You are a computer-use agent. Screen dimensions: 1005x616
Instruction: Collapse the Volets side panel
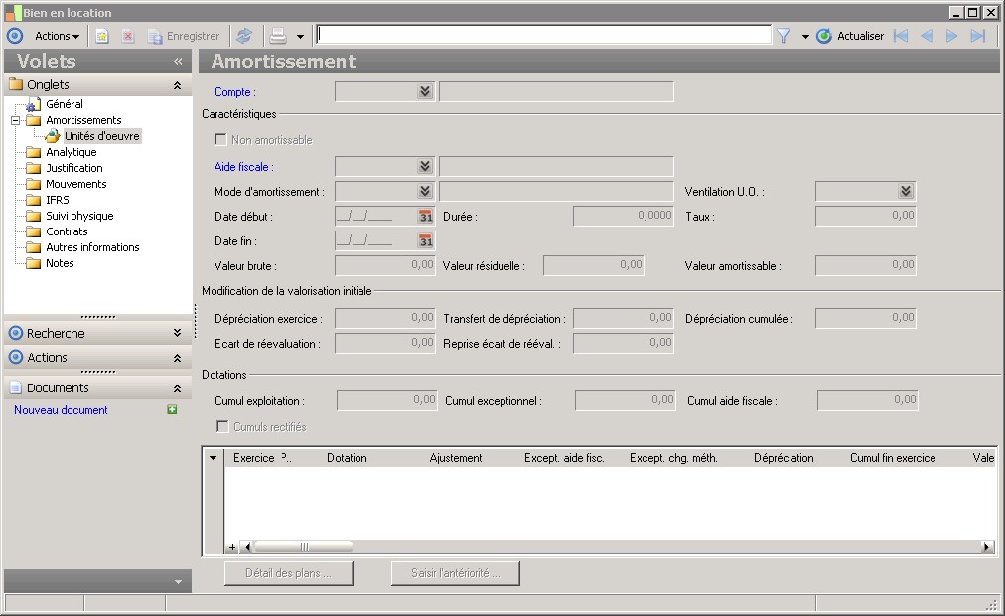[178, 61]
